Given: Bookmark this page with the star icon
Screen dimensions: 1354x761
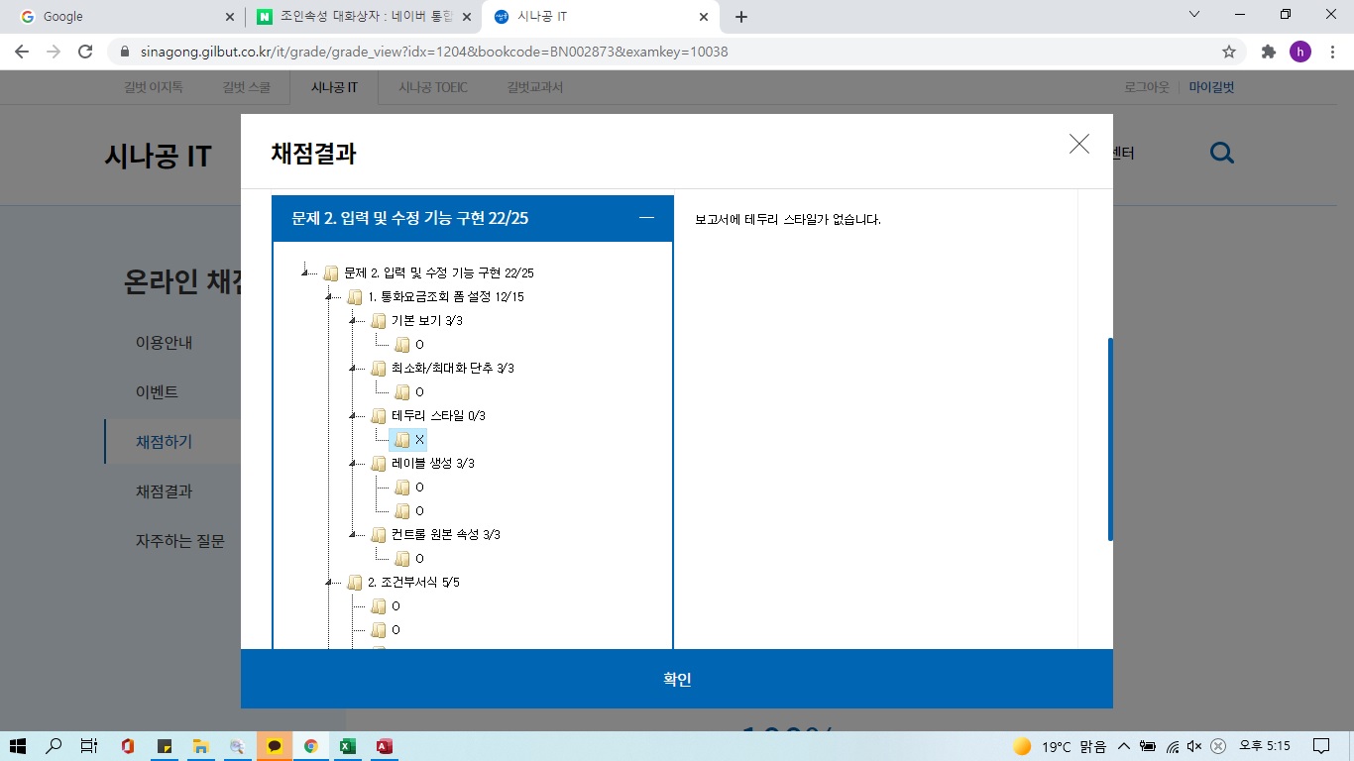Looking at the screenshot, I should tap(1229, 52).
